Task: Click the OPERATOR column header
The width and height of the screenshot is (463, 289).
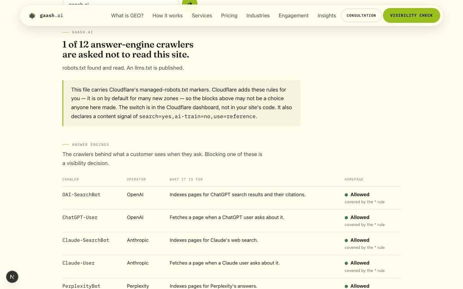Action: click(x=136, y=180)
